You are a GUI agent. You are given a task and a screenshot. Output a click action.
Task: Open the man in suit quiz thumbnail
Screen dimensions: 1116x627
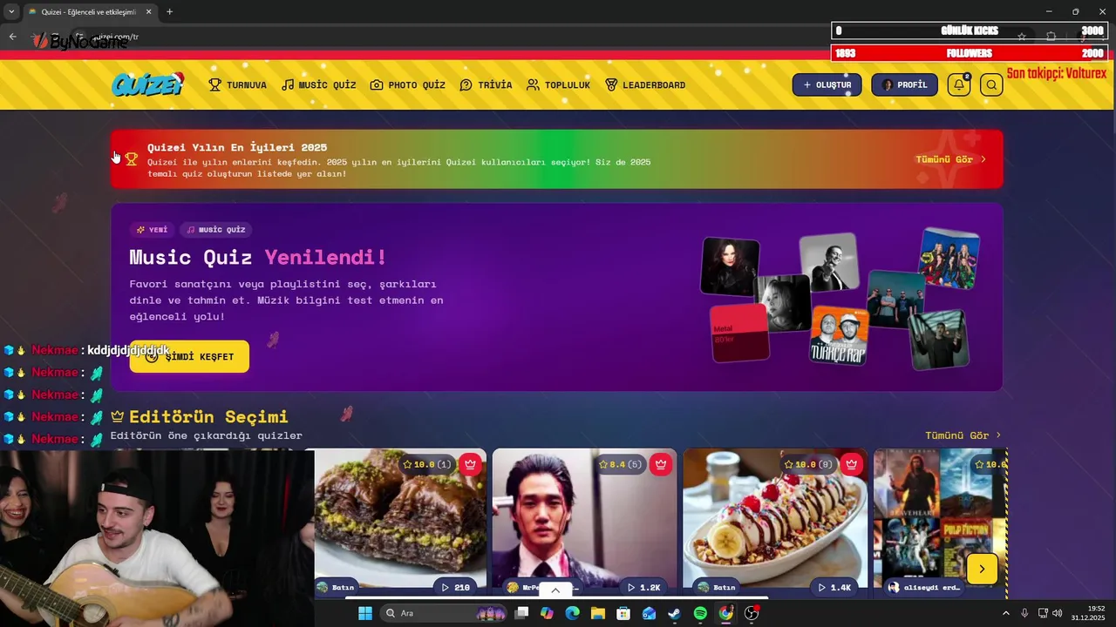pyautogui.click(x=584, y=518)
